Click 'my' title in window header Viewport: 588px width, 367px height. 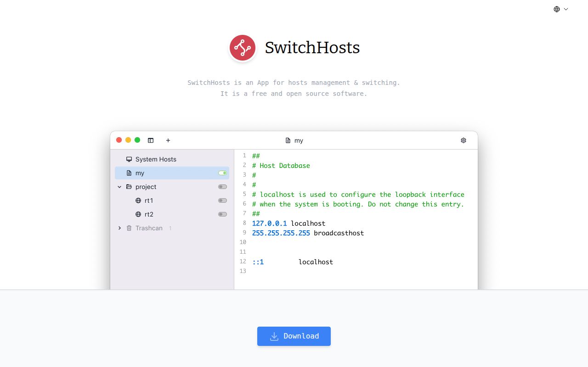point(299,140)
